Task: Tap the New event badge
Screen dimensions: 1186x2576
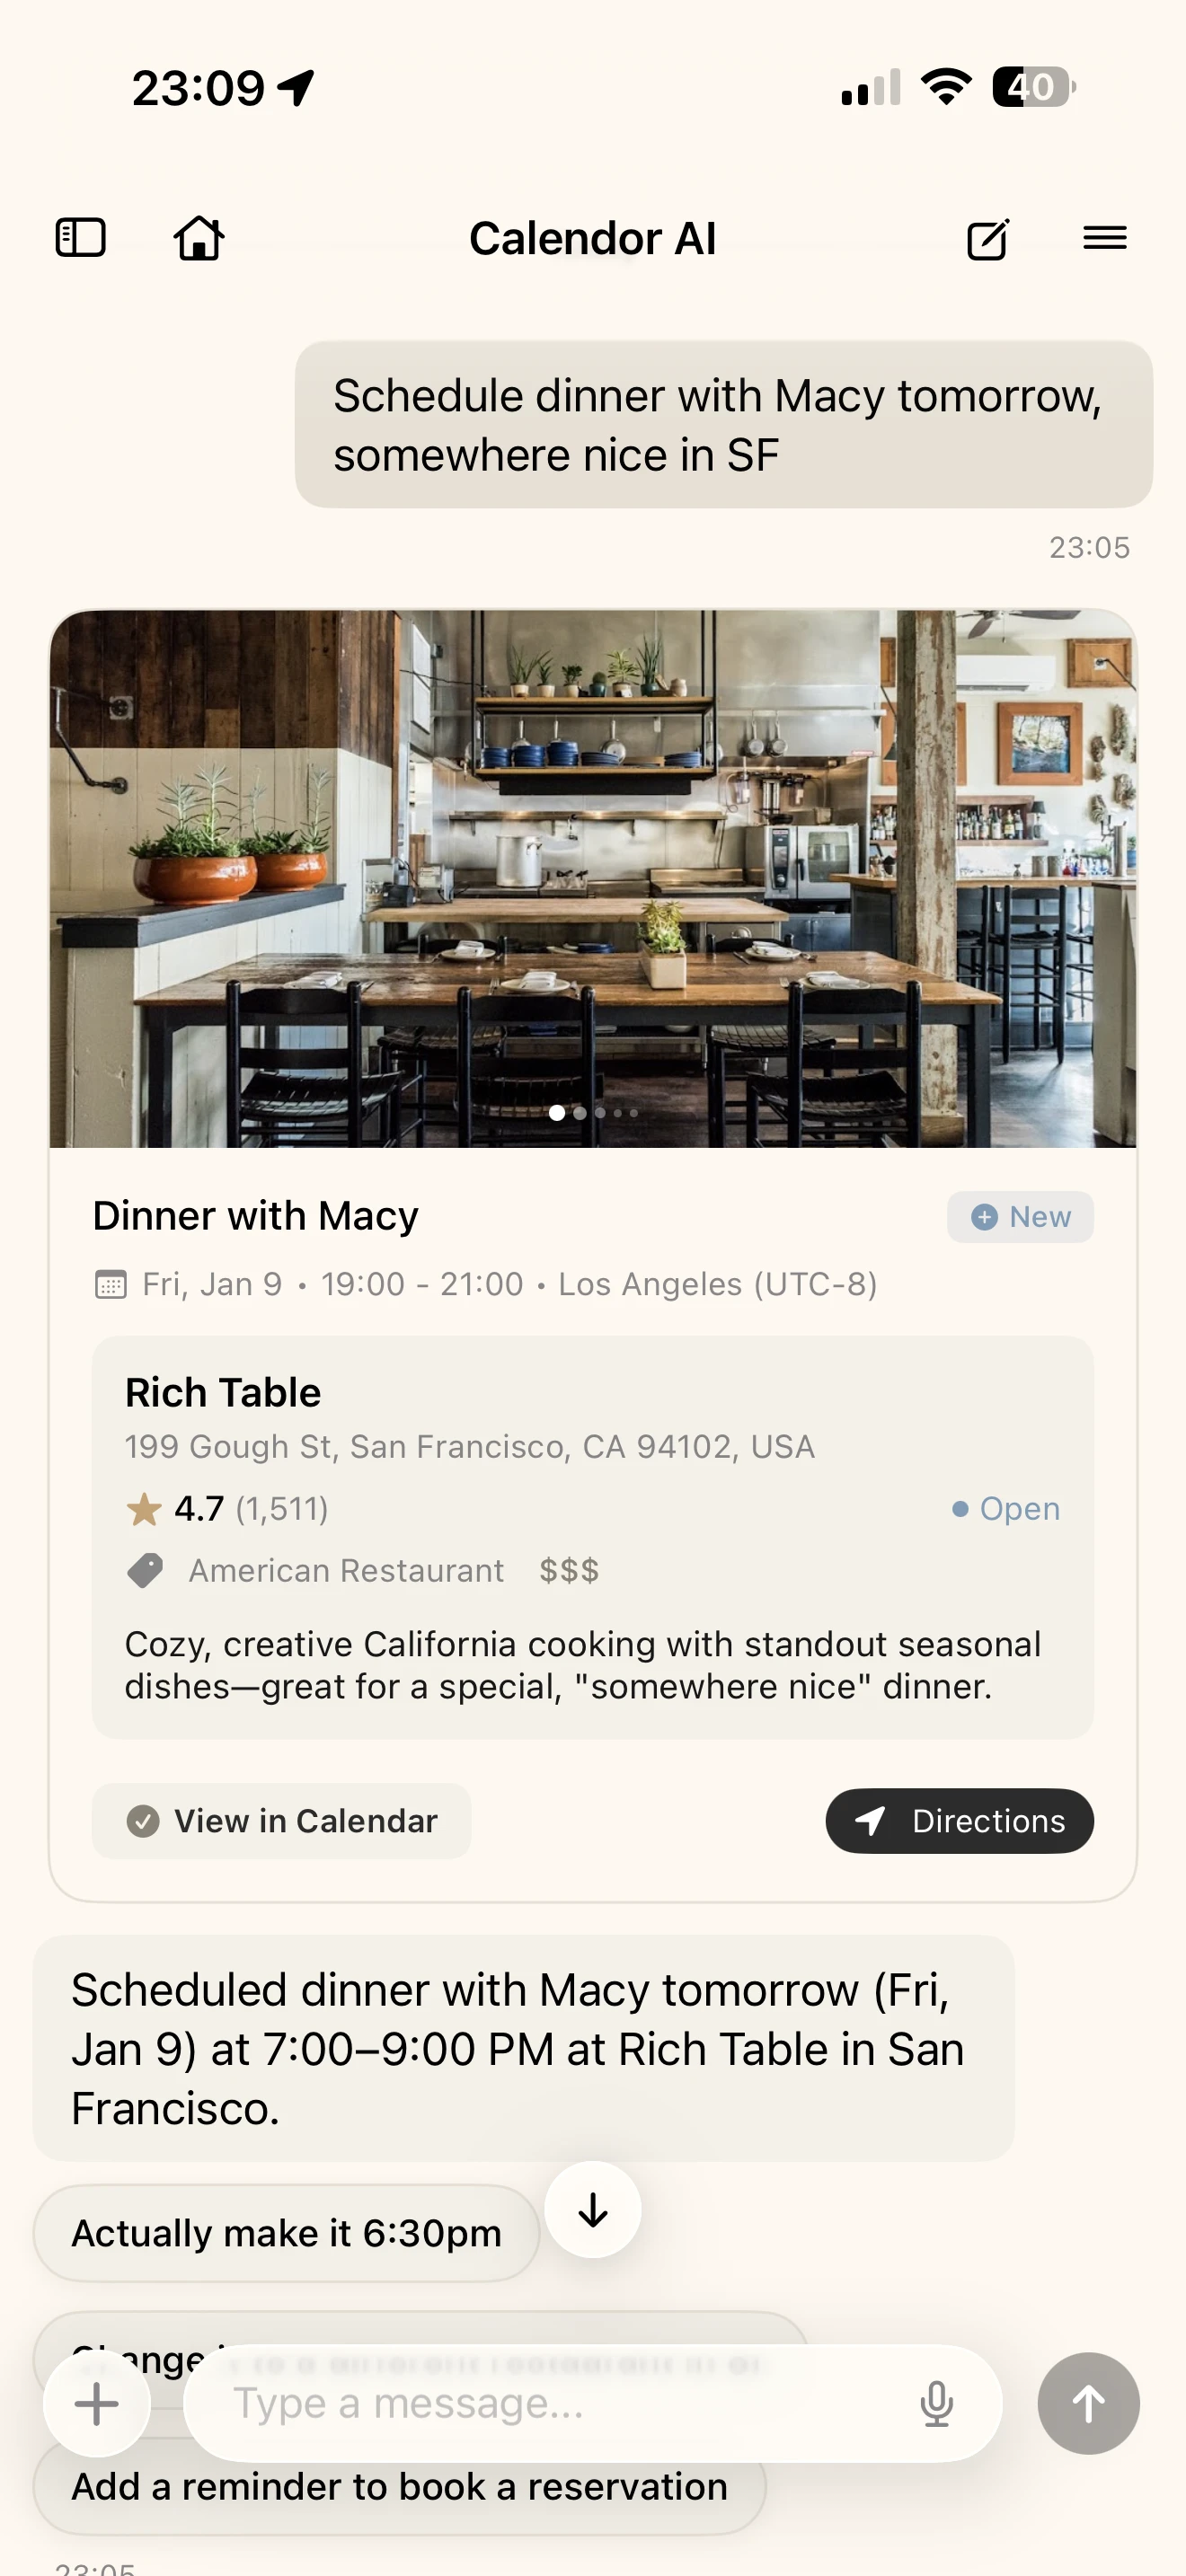Action: pos(1020,1217)
